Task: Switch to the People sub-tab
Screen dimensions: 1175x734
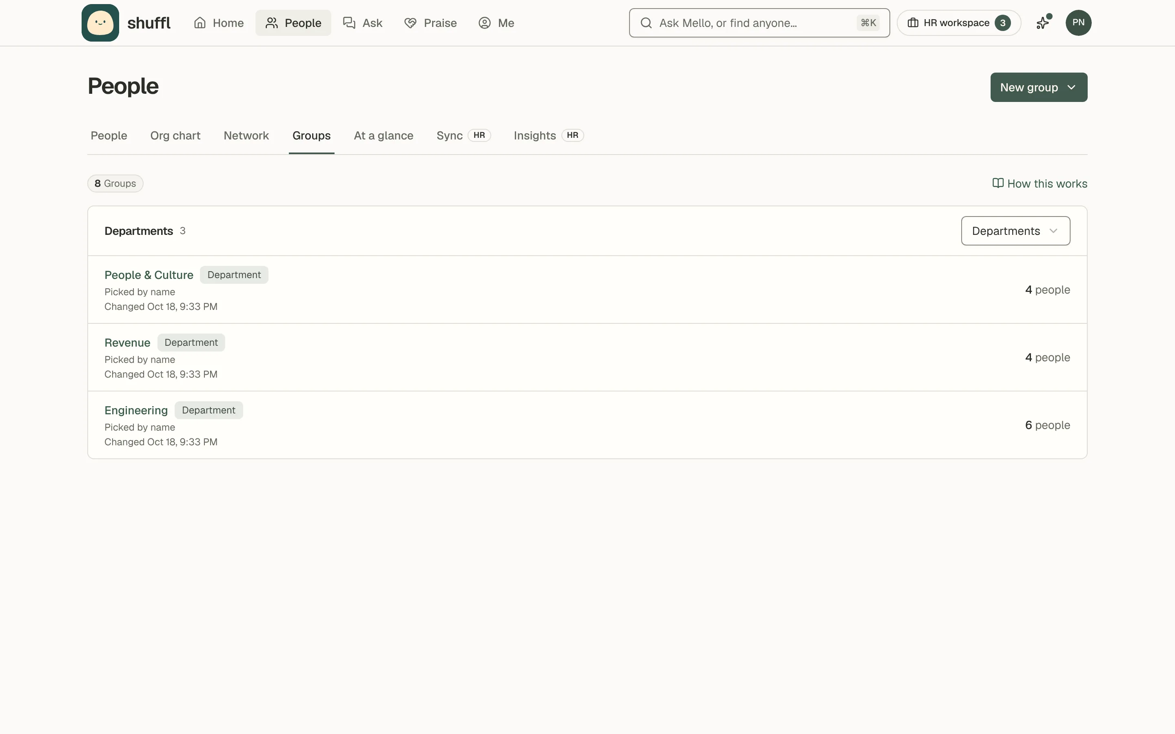Action: [x=109, y=135]
